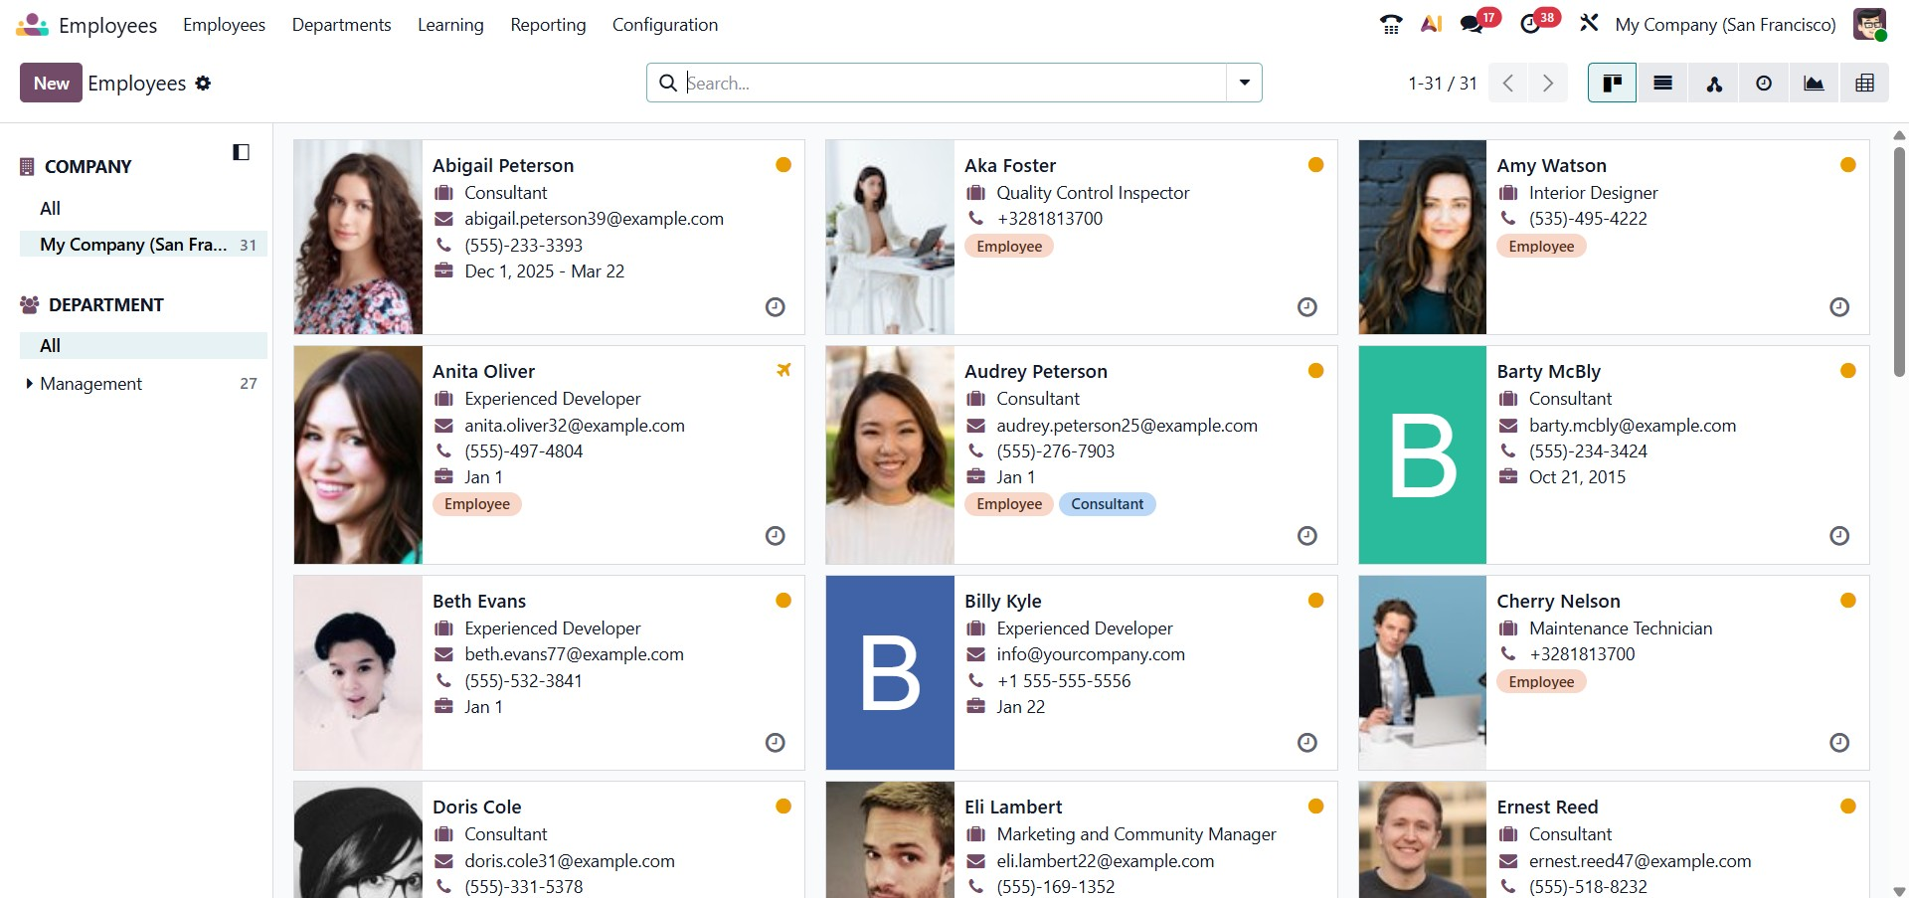The height and width of the screenshot is (898, 1909).
Task: Open the Employees gear settings menu
Action: tap(203, 84)
